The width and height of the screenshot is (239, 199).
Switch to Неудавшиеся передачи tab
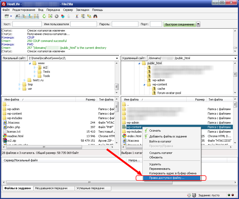pos(54,188)
